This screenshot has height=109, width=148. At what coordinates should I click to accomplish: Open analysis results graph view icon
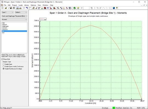click(x=64, y=8)
